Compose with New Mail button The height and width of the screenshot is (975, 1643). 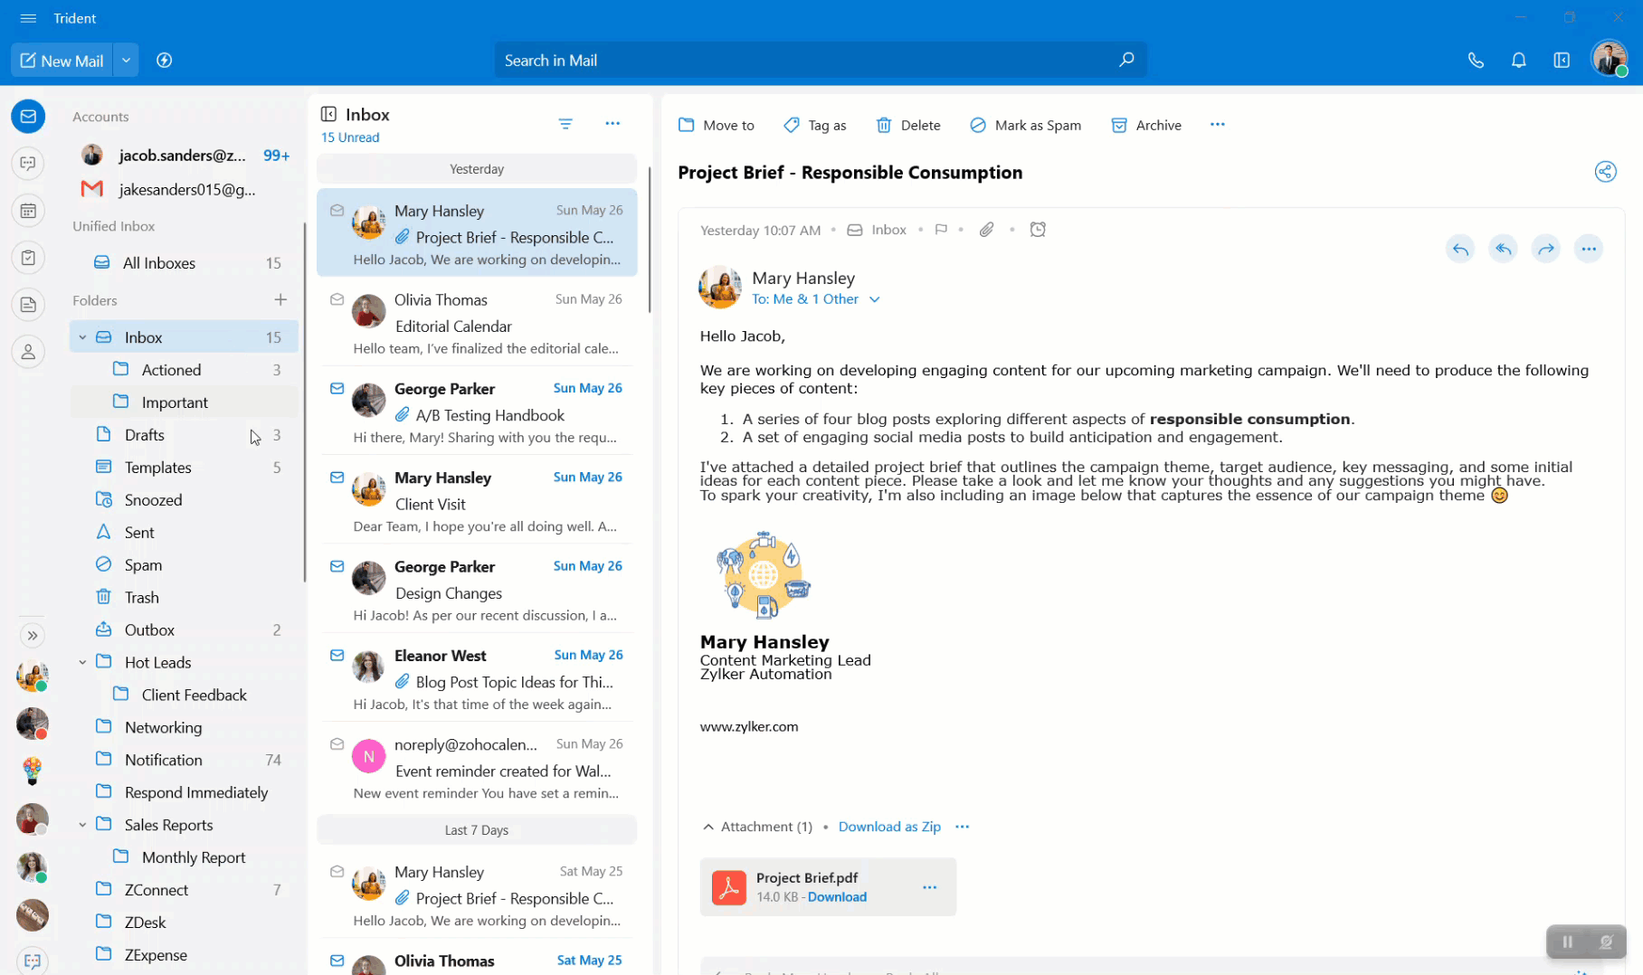click(62, 61)
